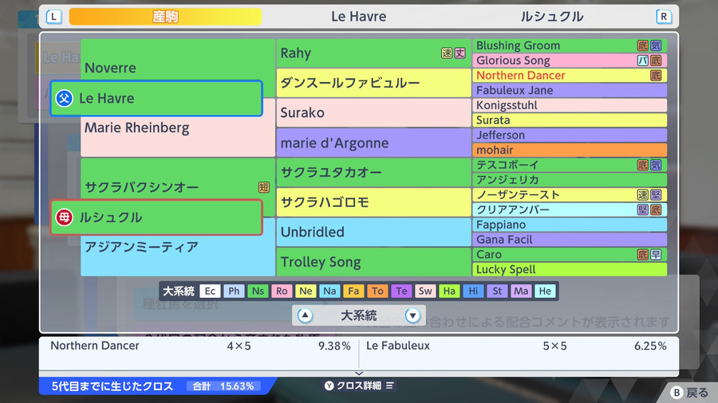Switch to the ルシュクル tab
This screenshot has width=718, height=403.
pyautogui.click(x=552, y=17)
